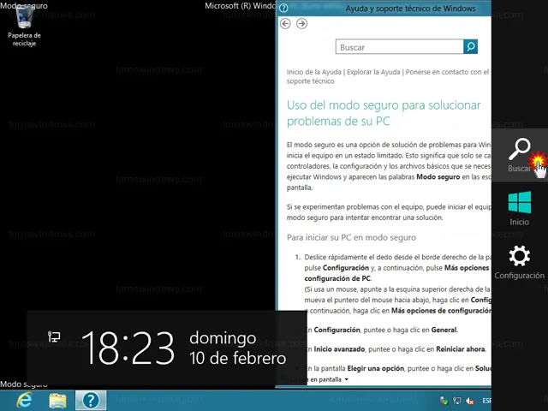Click the heading 'Uso del modo seguro'

tap(384, 113)
